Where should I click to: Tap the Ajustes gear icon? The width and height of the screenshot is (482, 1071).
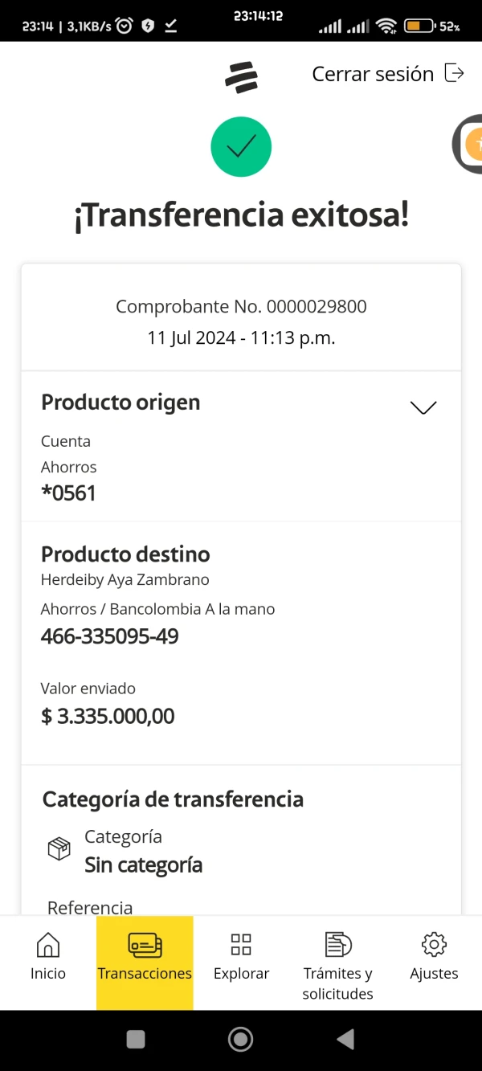click(434, 945)
